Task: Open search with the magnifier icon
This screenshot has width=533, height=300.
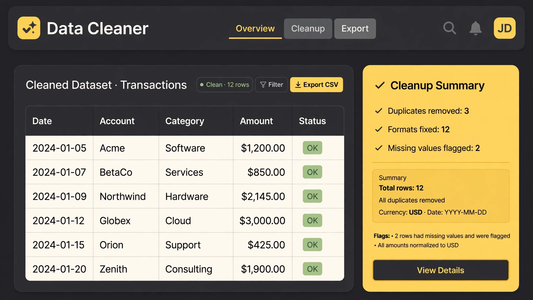Action: point(449,28)
